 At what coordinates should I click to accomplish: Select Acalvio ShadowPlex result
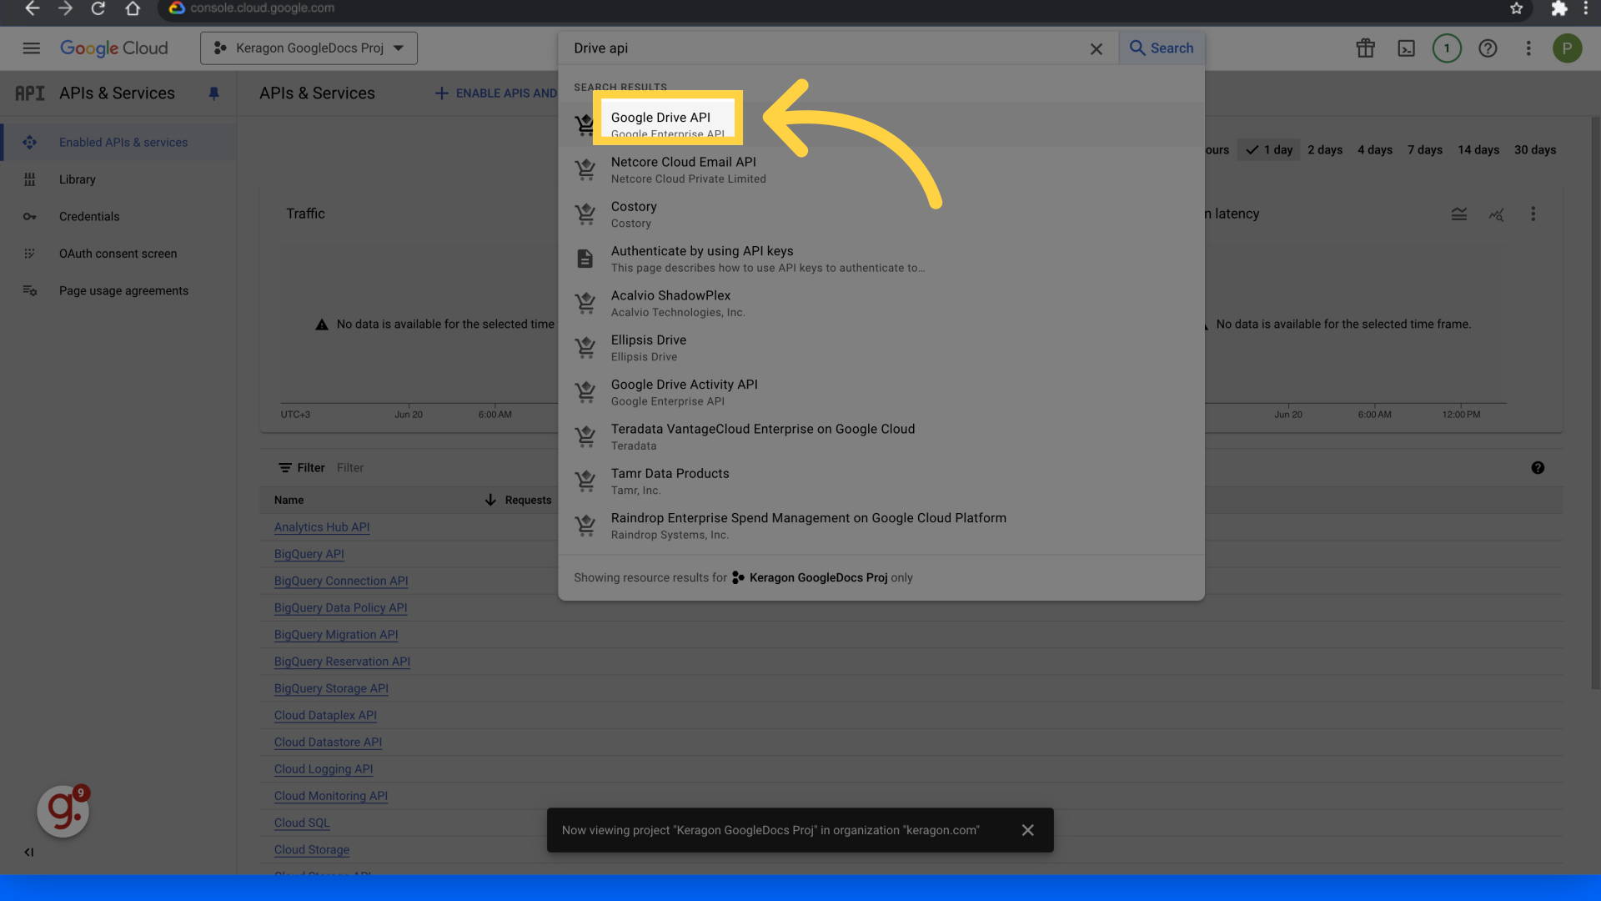(881, 303)
